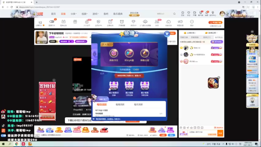The height and width of the screenshot is (147, 261).
Task: Open the 开播提醒 alarm clock icon
Action: point(122,22)
